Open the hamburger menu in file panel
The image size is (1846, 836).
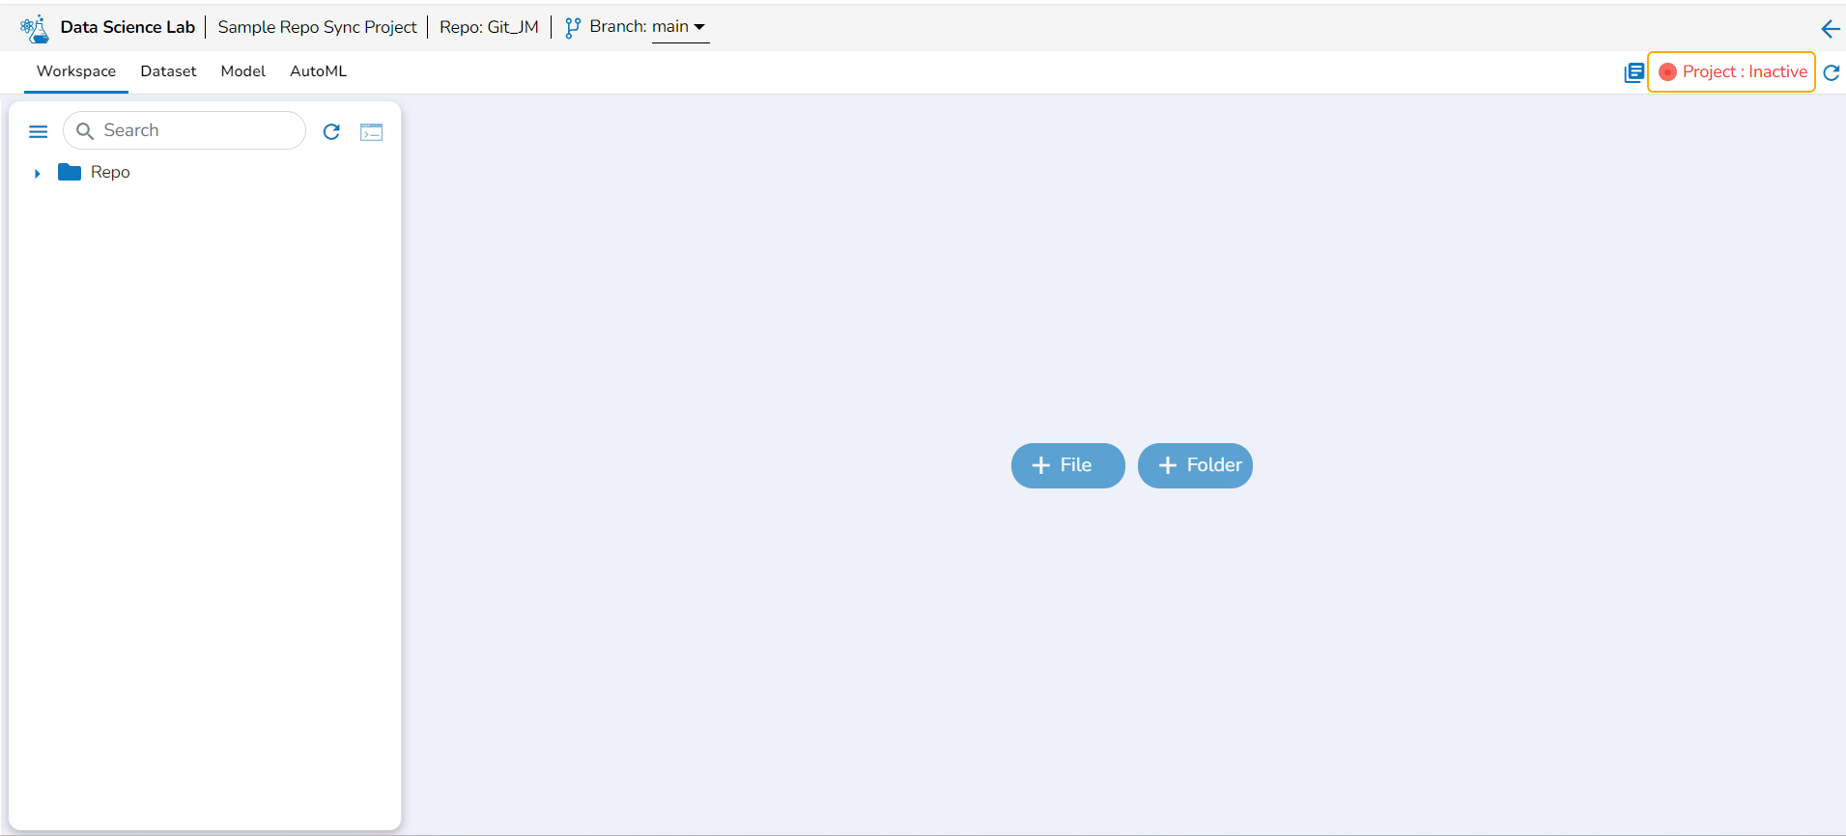coord(39,131)
